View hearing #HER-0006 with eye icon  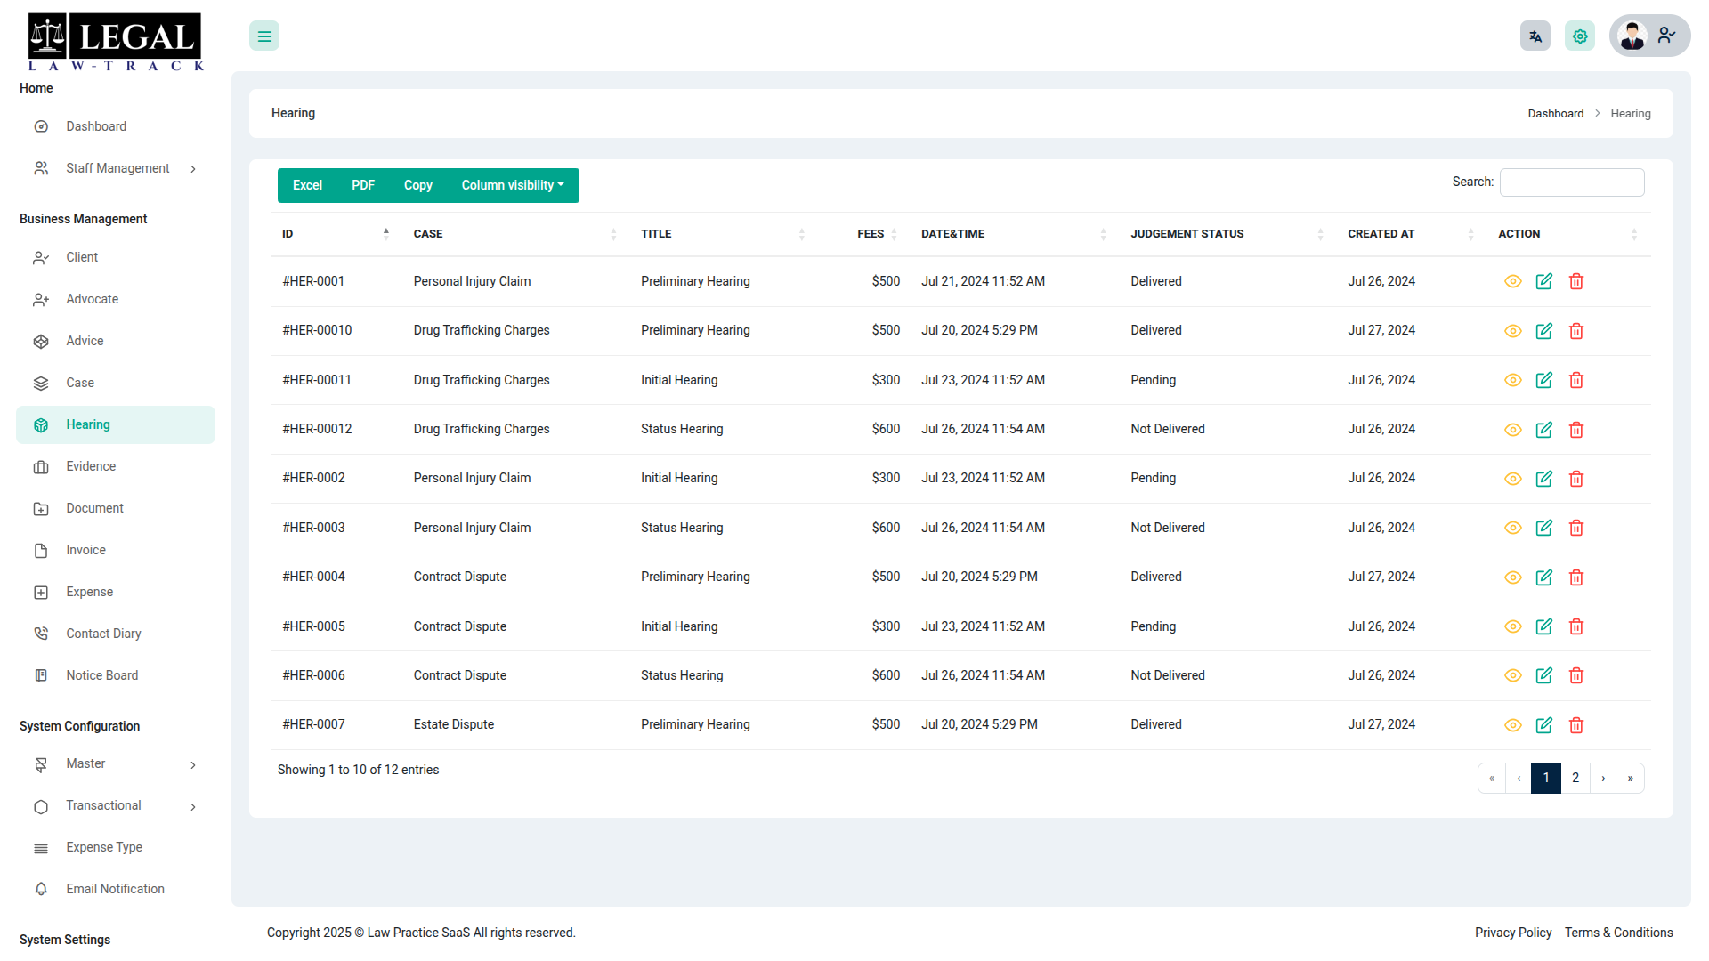coord(1513,675)
